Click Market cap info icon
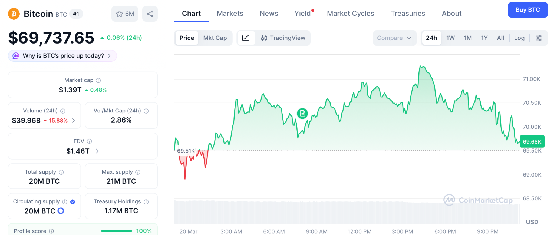554x235 pixels. pyautogui.click(x=98, y=80)
